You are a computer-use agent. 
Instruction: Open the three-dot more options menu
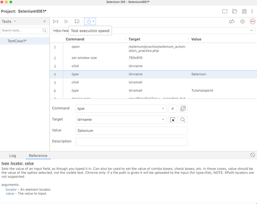(252, 11)
